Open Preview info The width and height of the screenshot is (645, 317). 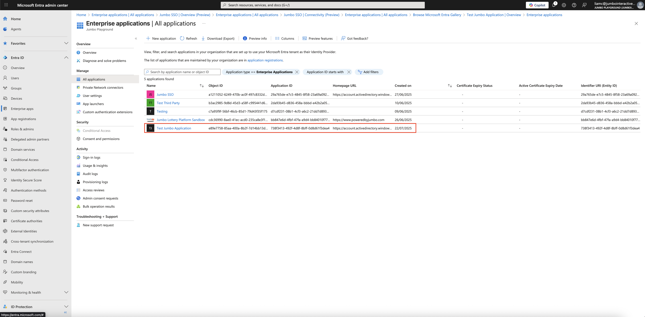[x=255, y=38]
